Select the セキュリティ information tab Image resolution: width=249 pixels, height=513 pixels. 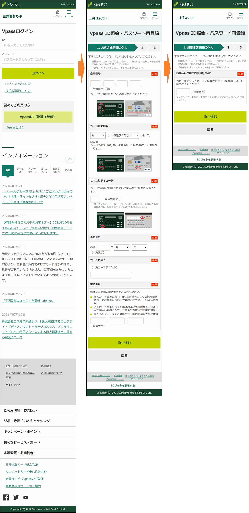pyautogui.click(x=44, y=170)
